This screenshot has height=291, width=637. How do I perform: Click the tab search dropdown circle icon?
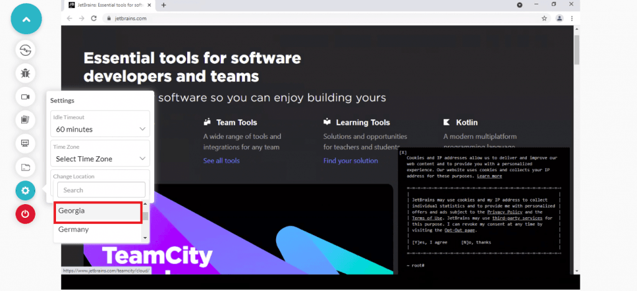pos(519,5)
